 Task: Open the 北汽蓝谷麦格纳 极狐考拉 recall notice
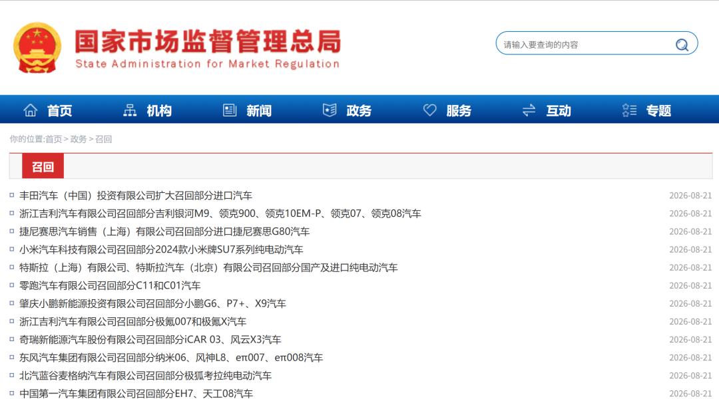pyautogui.click(x=145, y=376)
